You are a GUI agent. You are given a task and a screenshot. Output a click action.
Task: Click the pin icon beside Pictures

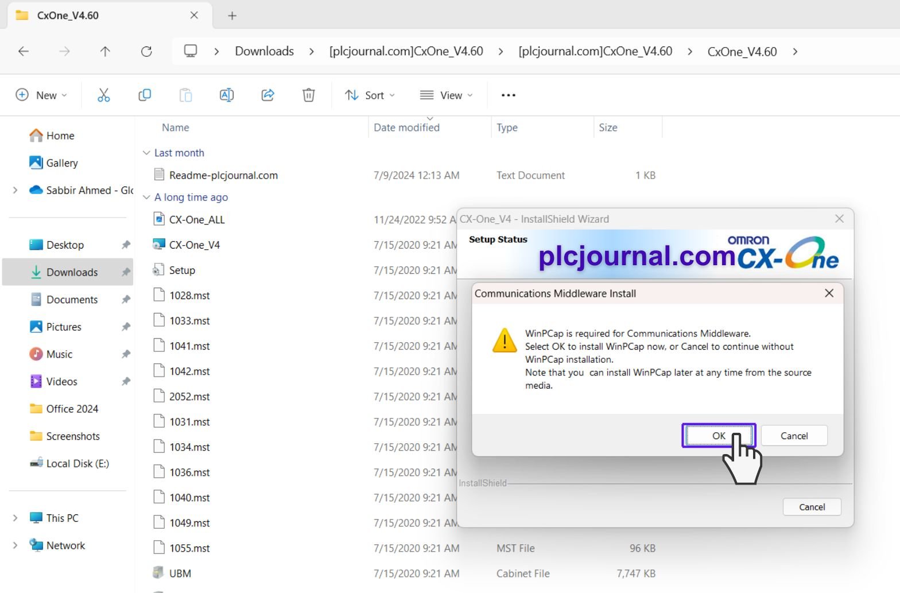pos(126,327)
